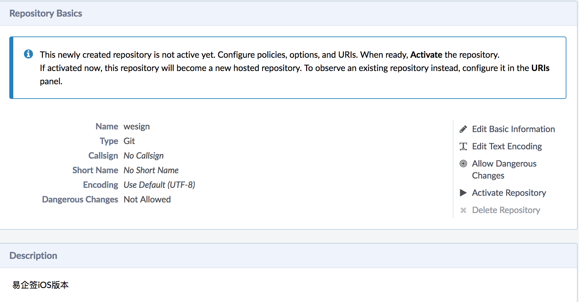Click the blue info icon in the notice
Screen dimensions: 579x302
click(29, 54)
